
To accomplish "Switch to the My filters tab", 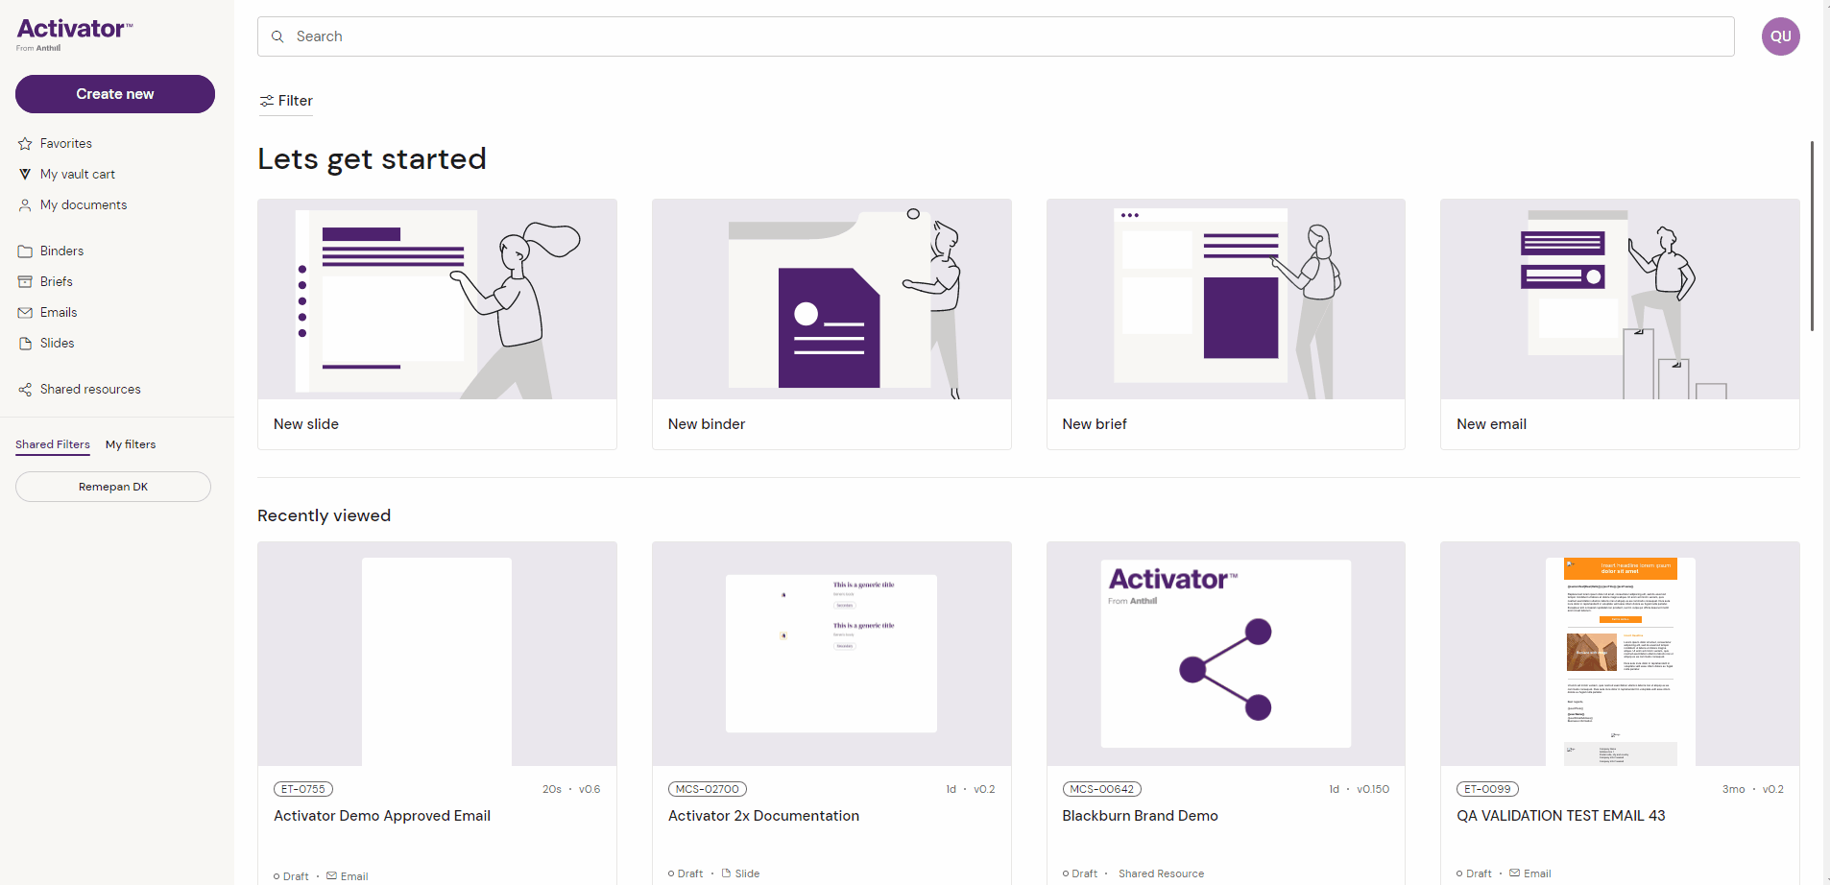I will point(131,444).
